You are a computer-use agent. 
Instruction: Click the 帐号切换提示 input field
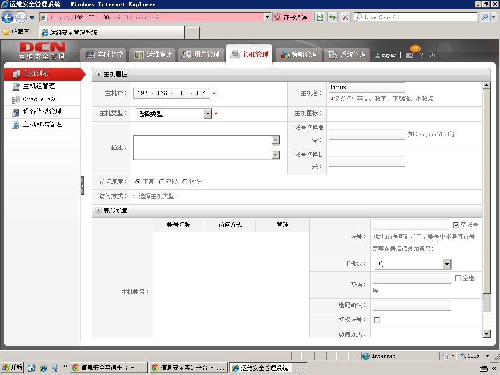click(x=367, y=161)
